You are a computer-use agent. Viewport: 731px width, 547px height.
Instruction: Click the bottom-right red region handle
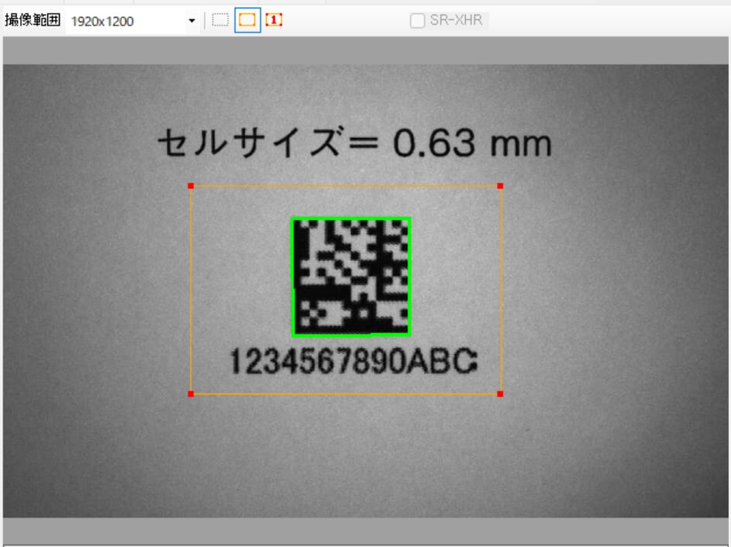point(500,394)
